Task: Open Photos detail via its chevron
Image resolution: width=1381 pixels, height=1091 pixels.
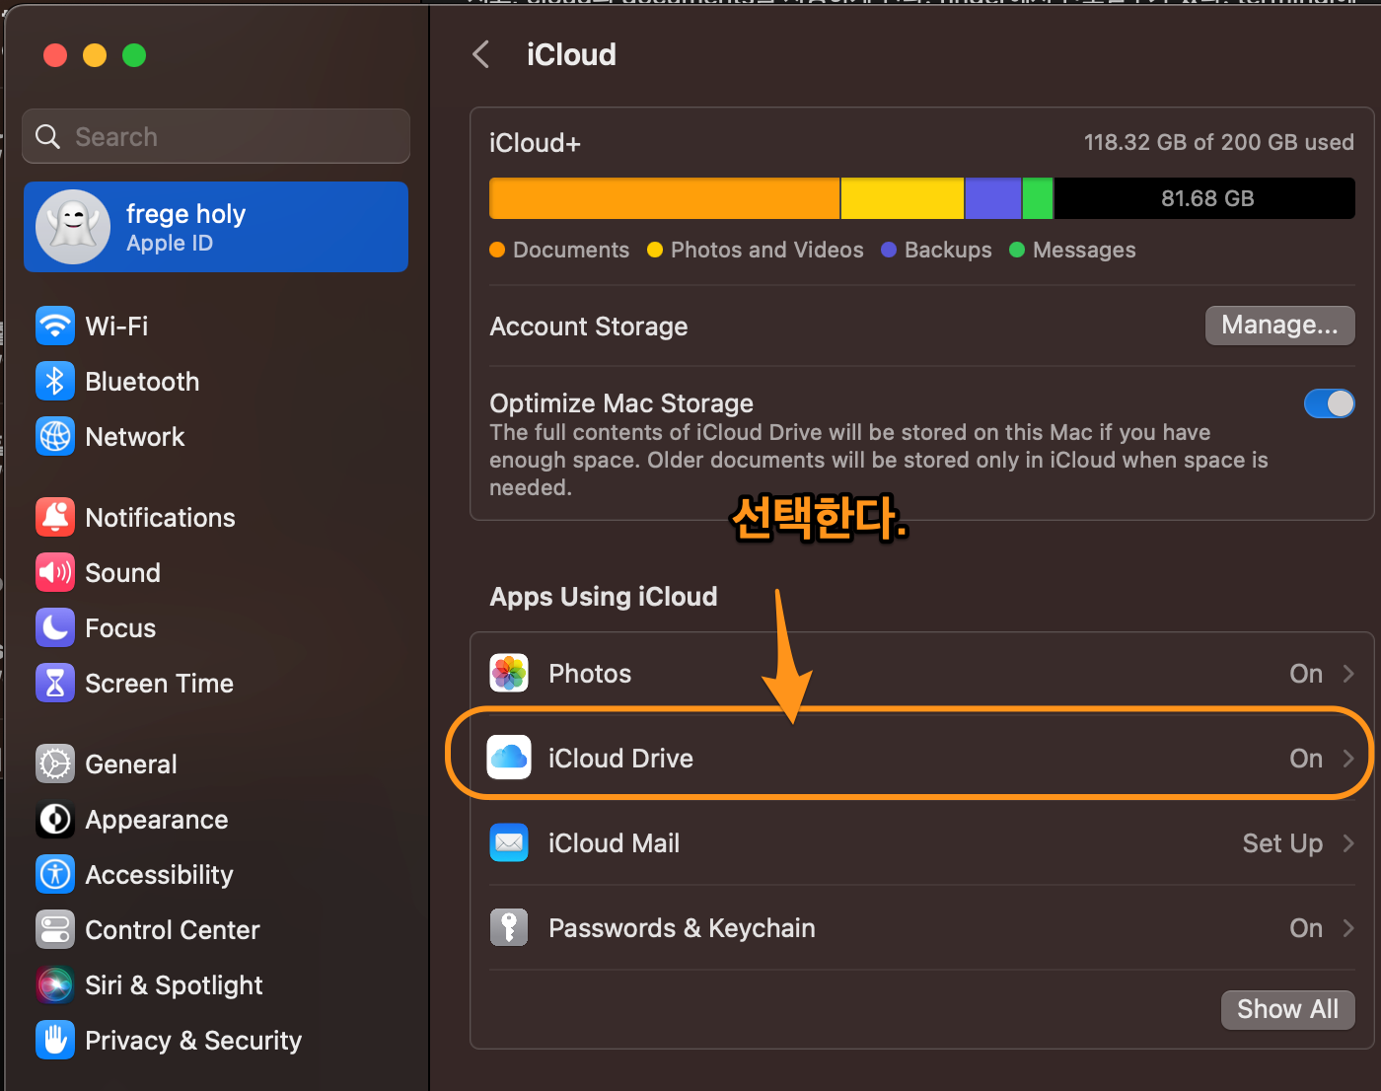Action: [1348, 673]
